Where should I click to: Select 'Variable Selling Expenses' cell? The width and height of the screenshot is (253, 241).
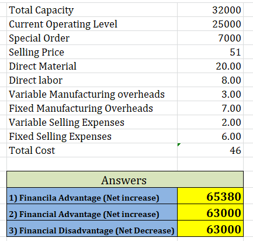[92, 122]
